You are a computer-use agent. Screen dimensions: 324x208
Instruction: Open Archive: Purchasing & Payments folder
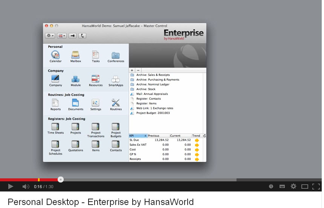click(x=155, y=80)
